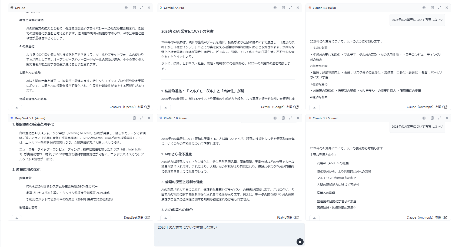This screenshot has height=247, width=452.
Task: Click the OpenAI logo beside GPT-4o
Action: (12, 8)
